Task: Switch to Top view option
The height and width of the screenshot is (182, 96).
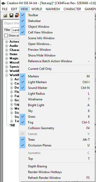Action: (57, 159)
